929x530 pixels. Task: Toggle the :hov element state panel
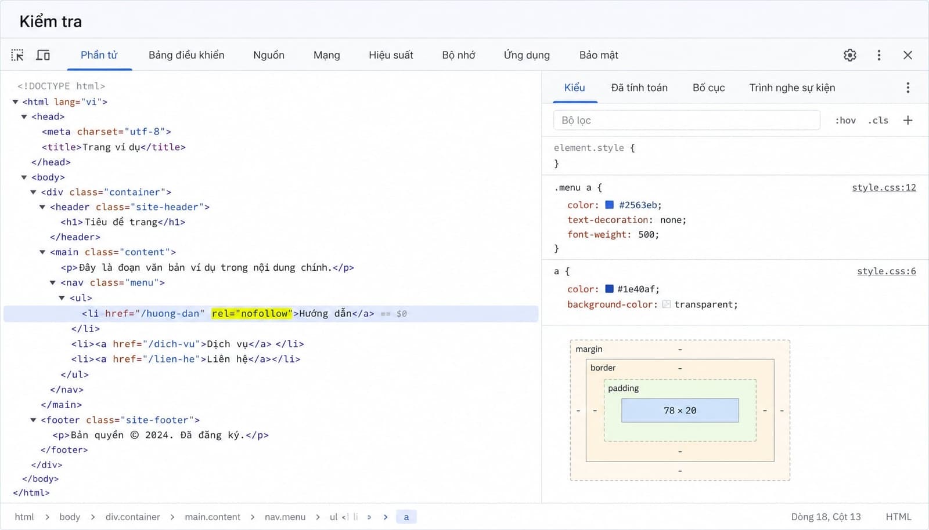point(845,120)
